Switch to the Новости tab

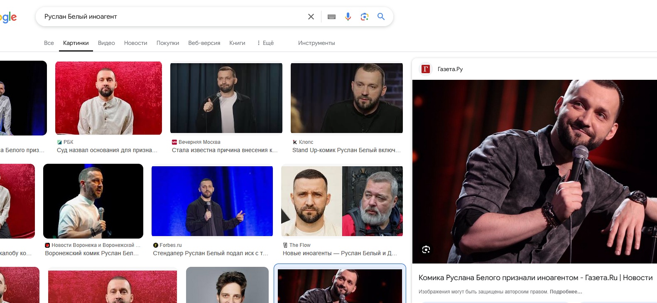coord(135,43)
